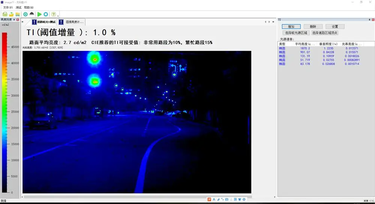Click the orange input method logo icon
375x204 pixels.
pos(209,199)
